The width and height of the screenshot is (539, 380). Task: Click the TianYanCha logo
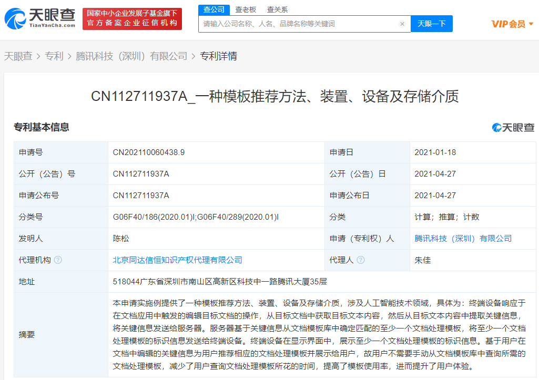click(x=40, y=18)
